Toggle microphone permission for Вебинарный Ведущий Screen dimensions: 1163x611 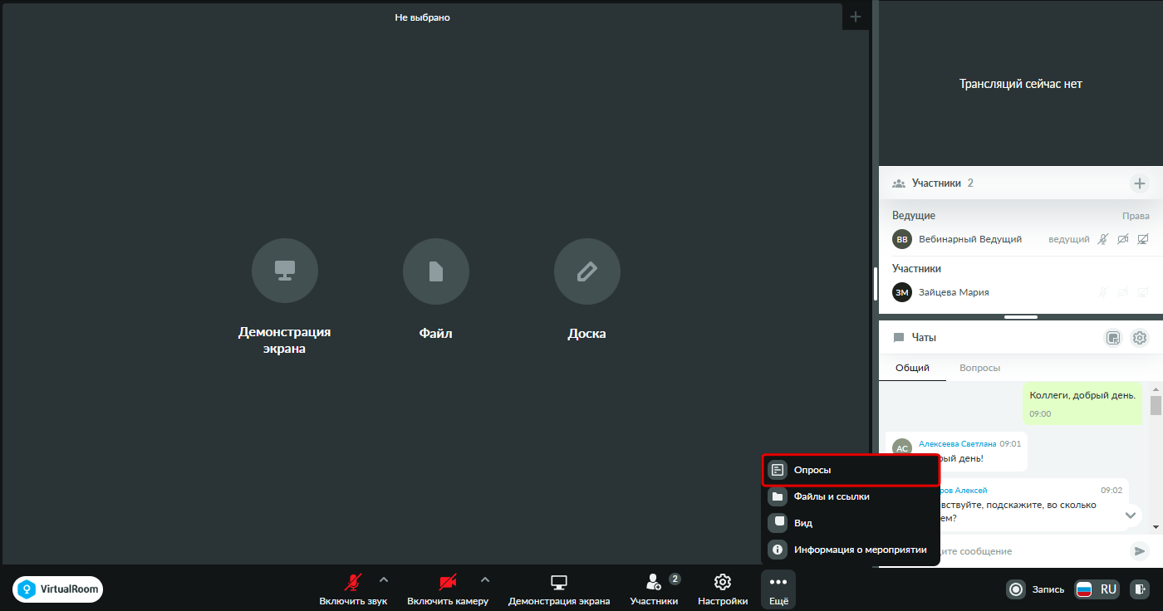[x=1103, y=239]
